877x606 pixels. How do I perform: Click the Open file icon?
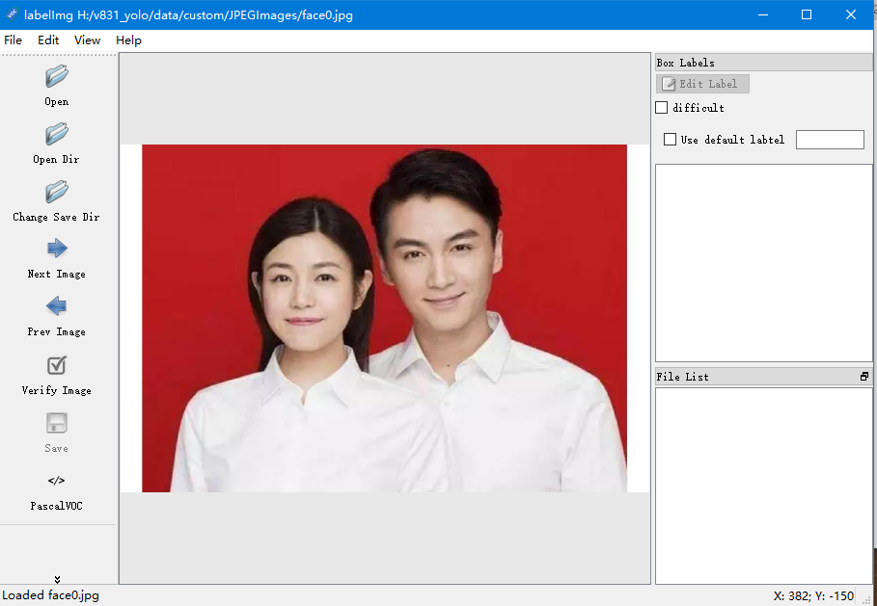[57, 77]
